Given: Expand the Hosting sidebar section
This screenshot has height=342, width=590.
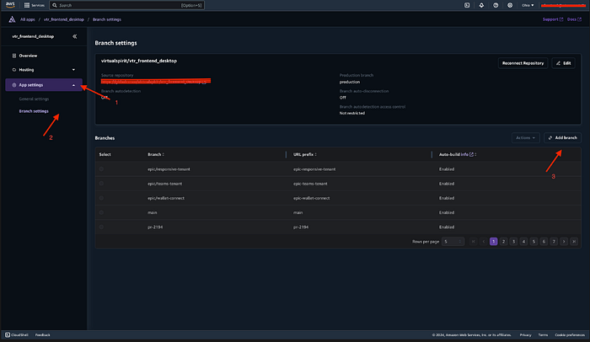Looking at the screenshot, I should [x=43, y=70].
